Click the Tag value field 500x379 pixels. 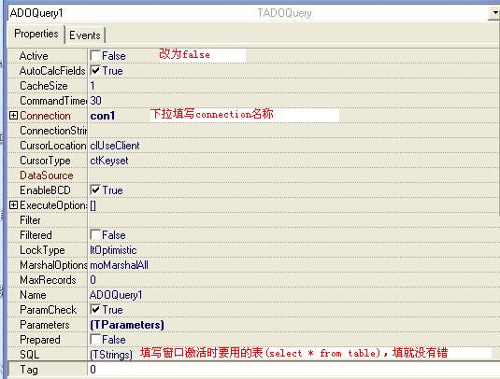tap(293, 370)
